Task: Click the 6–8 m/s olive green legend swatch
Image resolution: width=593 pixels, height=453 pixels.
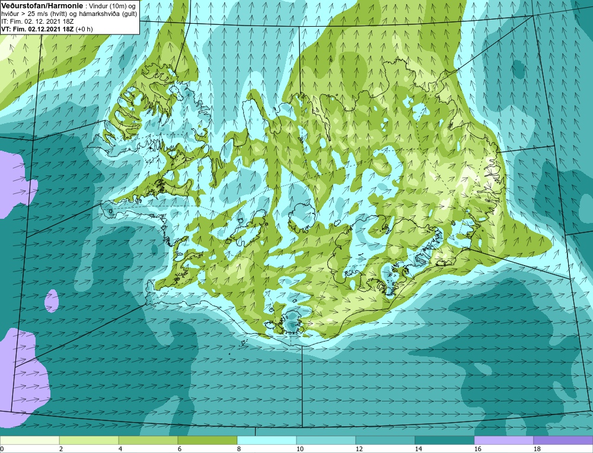Action: [207, 441]
